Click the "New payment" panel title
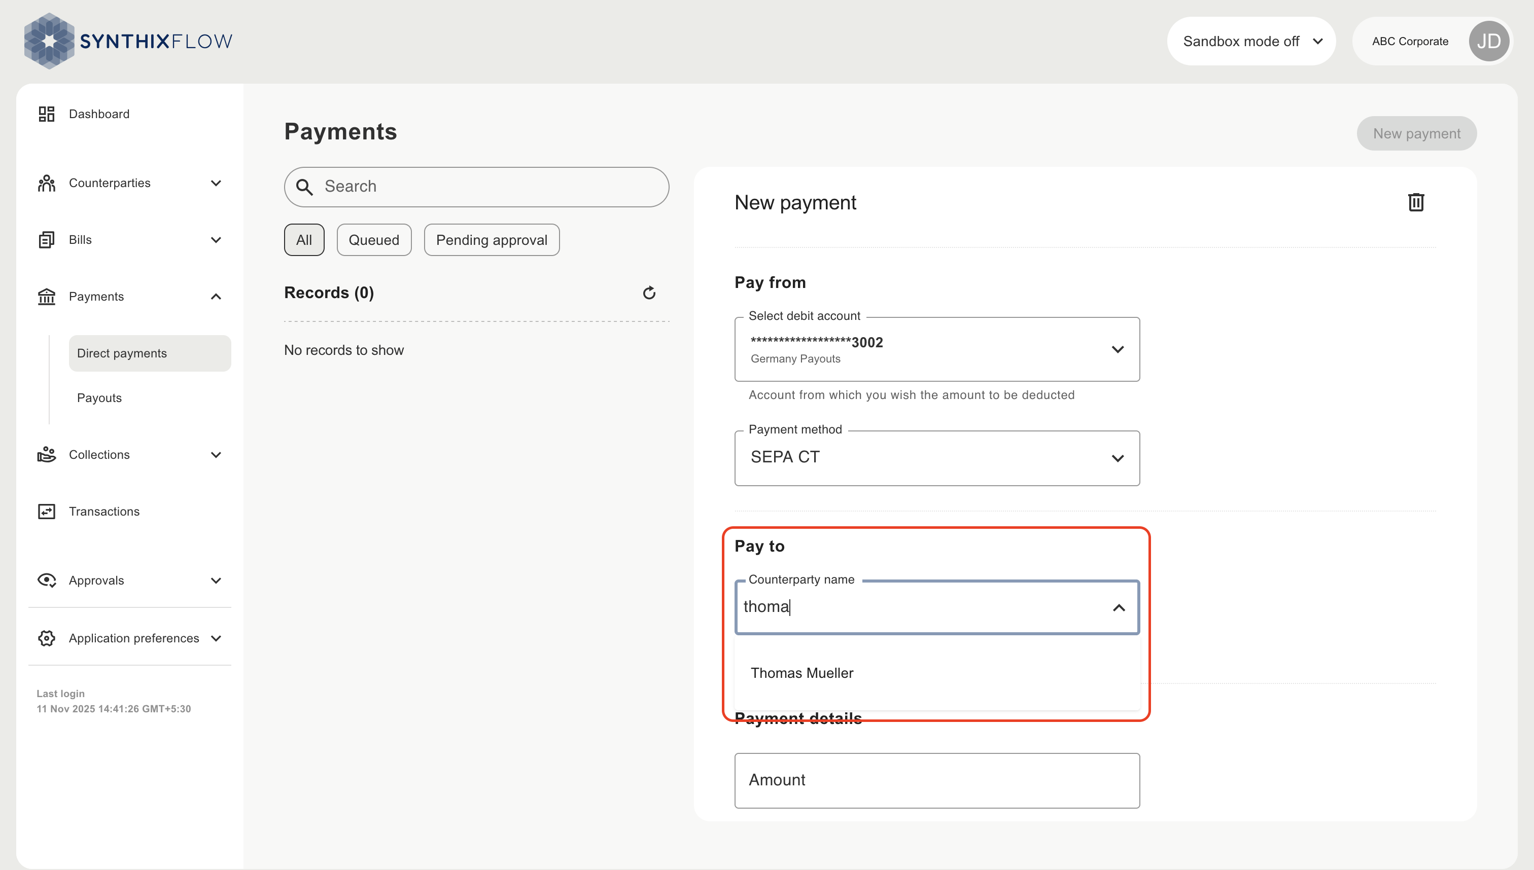The image size is (1534, 870). [795, 203]
